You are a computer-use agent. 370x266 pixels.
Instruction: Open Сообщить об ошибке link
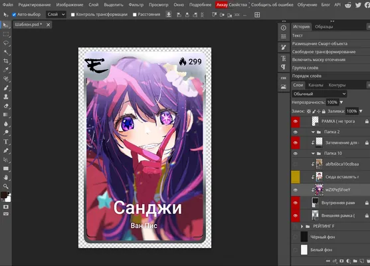click(x=272, y=5)
